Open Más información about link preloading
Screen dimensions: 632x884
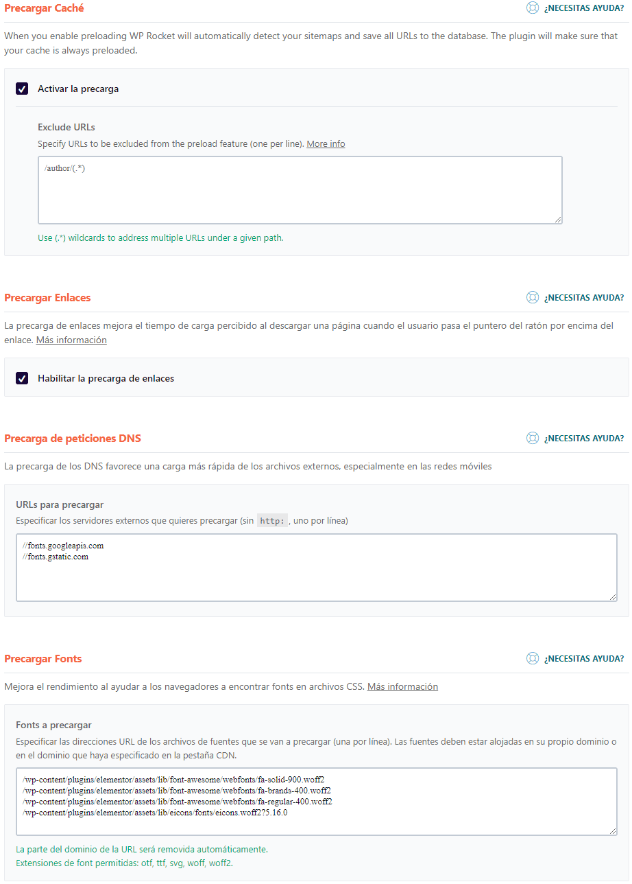[x=71, y=339]
